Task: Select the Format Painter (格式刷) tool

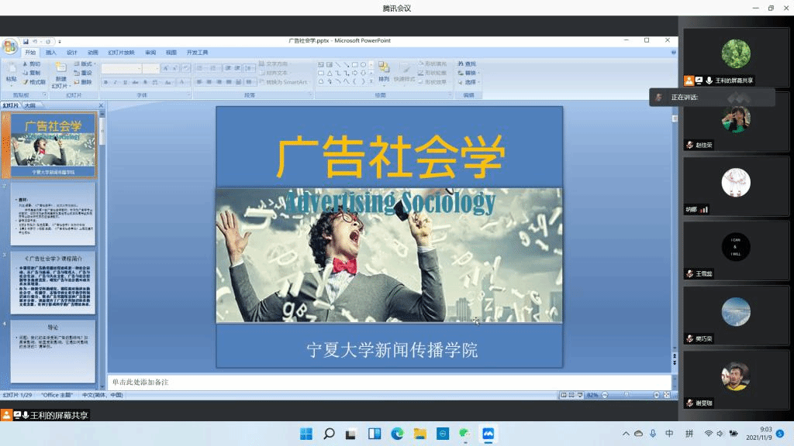Action: pyautogui.click(x=34, y=82)
